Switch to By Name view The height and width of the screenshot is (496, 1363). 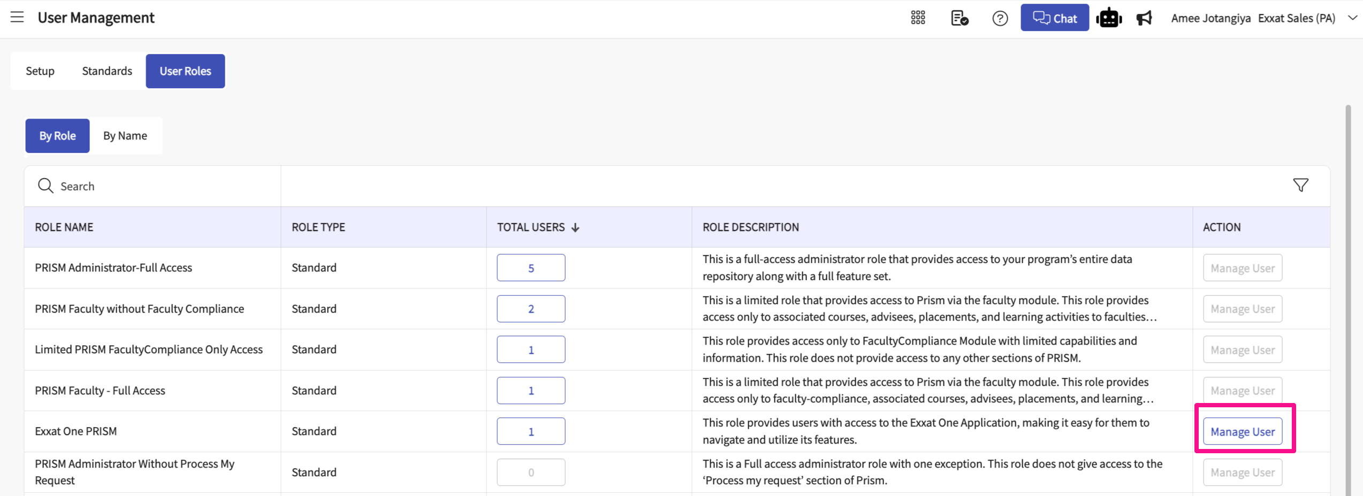pos(125,136)
